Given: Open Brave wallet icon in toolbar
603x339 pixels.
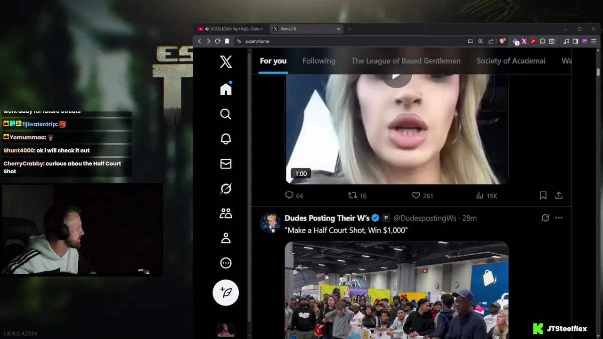Looking at the screenshot, I should click(552, 41).
